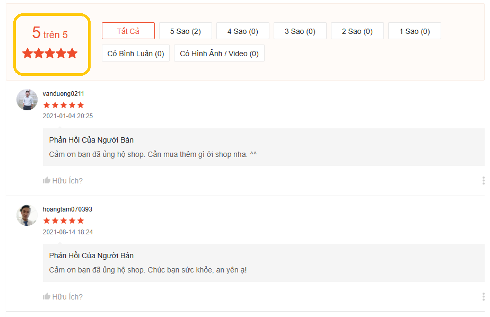The height and width of the screenshot is (317, 490).
Task: Show reviews with 'Có Hình Ảnh / Video (0)'
Action: coord(219,54)
